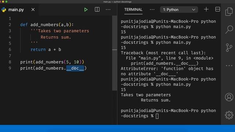Viewport: 235px width, 132px height.
Task: Split the editor with the split icon
Action: (97, 10)
